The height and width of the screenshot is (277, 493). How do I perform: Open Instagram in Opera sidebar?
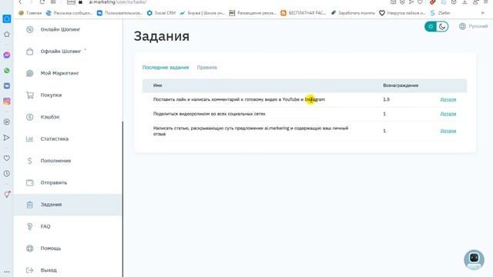7,101
